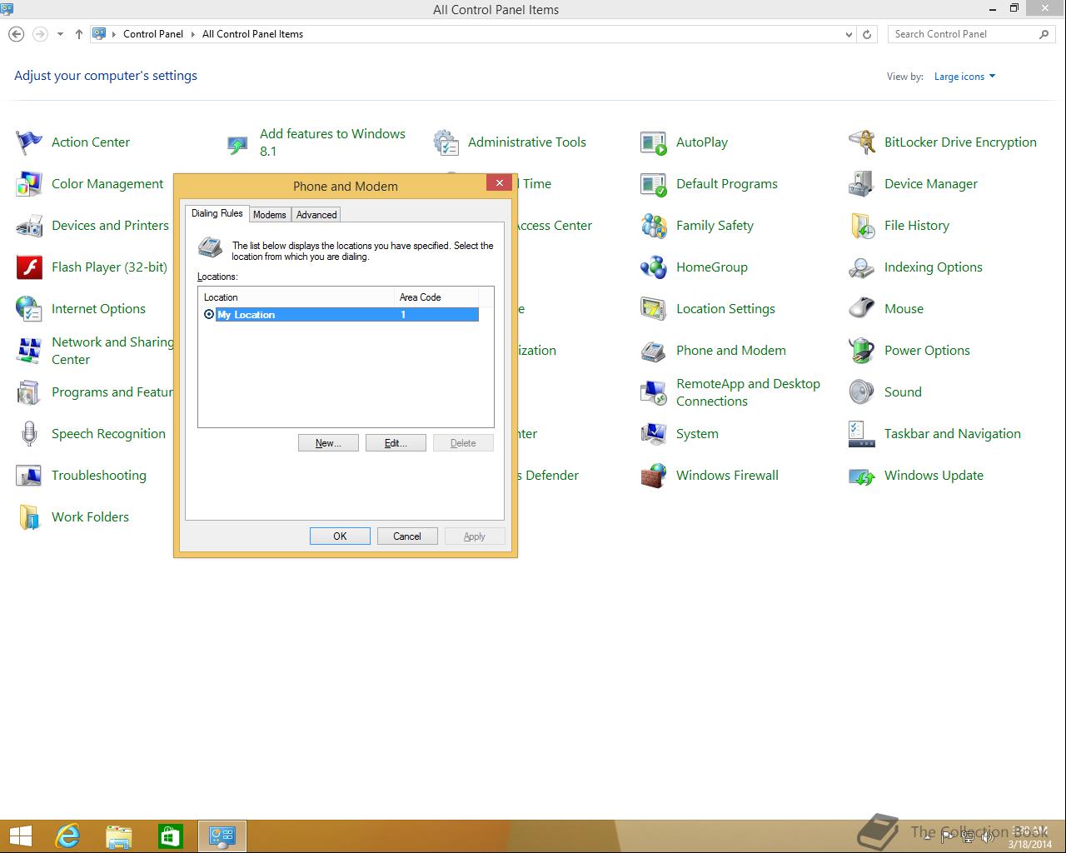This screenshot has height=853, width=1066.
Task: Click Cancel in Phone and Modem dialog
Action: [407, 536]
